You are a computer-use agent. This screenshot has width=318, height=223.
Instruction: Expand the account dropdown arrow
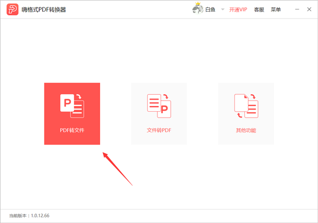pos(223,10)
